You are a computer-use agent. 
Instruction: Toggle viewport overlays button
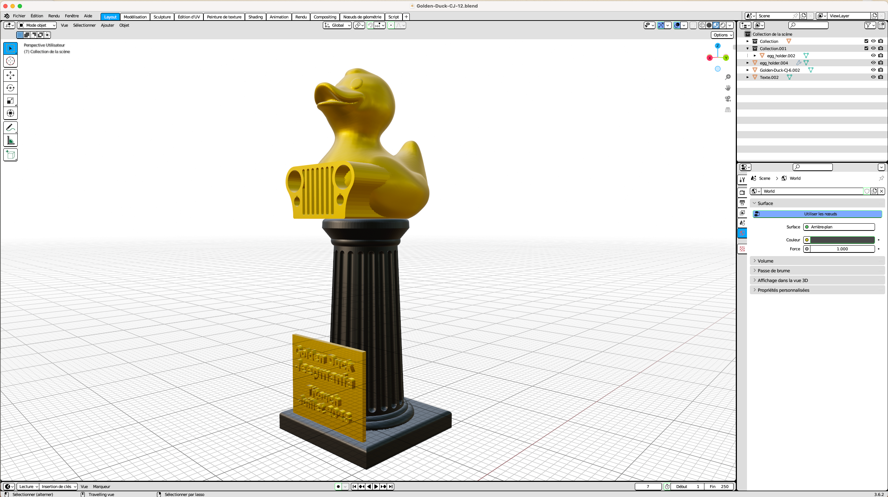[677, 25]
